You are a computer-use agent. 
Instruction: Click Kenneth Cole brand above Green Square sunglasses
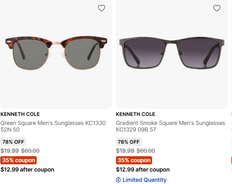click(x=20, y=114)
